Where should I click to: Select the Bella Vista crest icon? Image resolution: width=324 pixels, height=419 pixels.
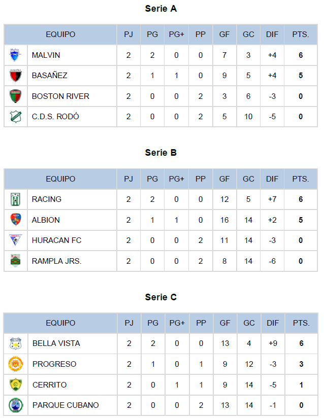tap(16, 343)
